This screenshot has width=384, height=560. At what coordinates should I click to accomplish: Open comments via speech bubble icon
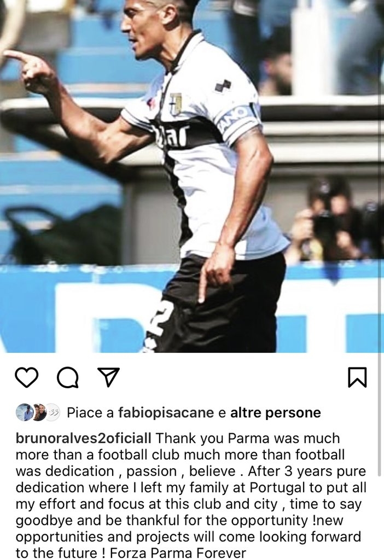click(68, 377)
